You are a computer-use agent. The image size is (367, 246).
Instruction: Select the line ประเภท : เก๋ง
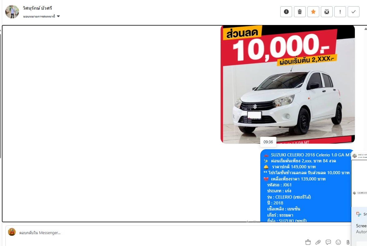279,191
